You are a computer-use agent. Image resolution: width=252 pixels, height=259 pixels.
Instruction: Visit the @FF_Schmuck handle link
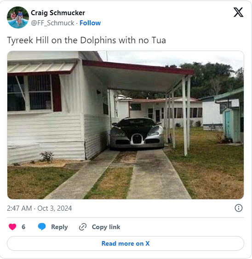click(x=52, y=23)
